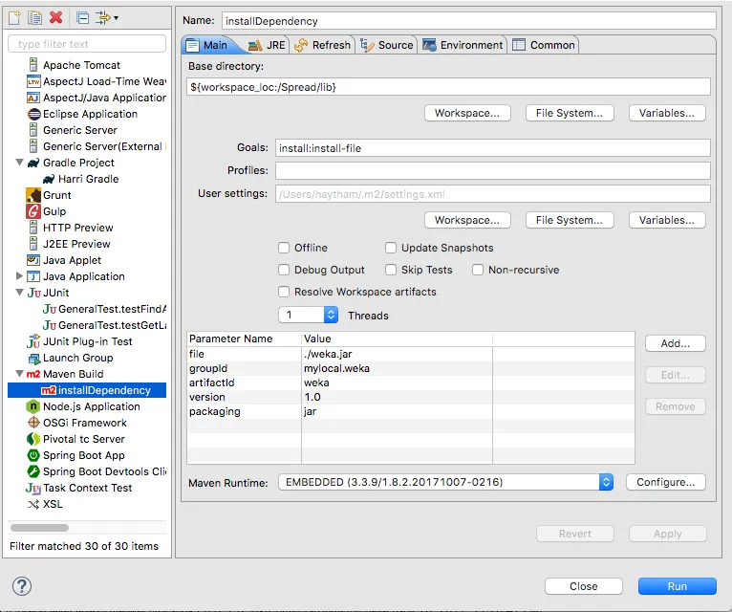Expand the Java Application tree node
The image size is (732, 612).
coord(20,276)
